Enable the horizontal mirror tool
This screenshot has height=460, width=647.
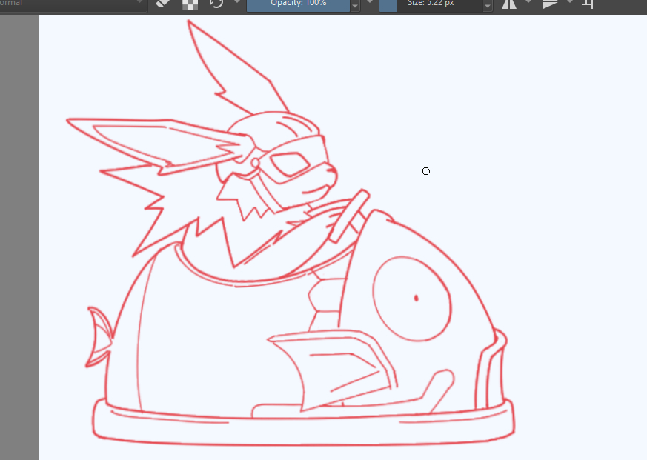tap(509, 4)
